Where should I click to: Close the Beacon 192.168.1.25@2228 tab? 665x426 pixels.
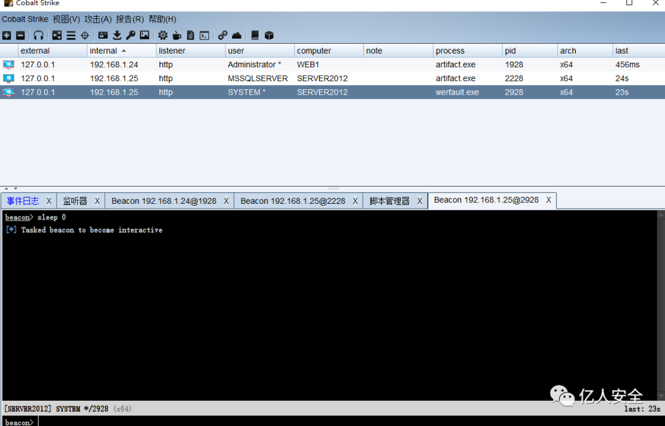point(355,201)
